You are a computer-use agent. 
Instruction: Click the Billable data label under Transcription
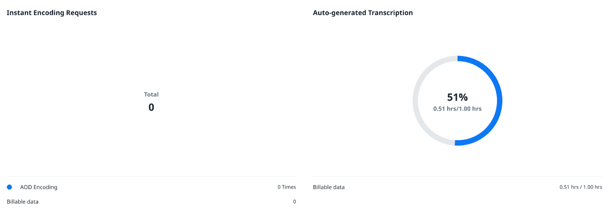(x=328, y=187)
